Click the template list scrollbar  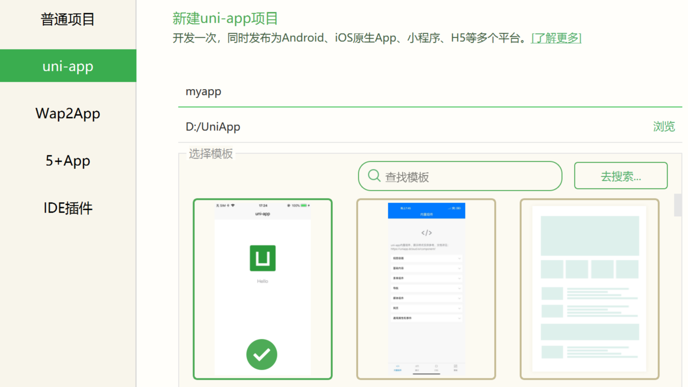coord(678,205)
